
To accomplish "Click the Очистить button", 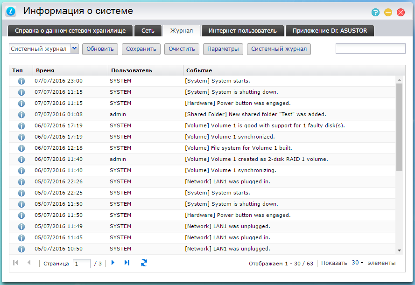I will pos(182,49).
